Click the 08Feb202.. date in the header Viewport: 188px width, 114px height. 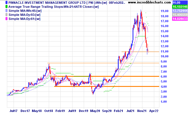(117, 3)
